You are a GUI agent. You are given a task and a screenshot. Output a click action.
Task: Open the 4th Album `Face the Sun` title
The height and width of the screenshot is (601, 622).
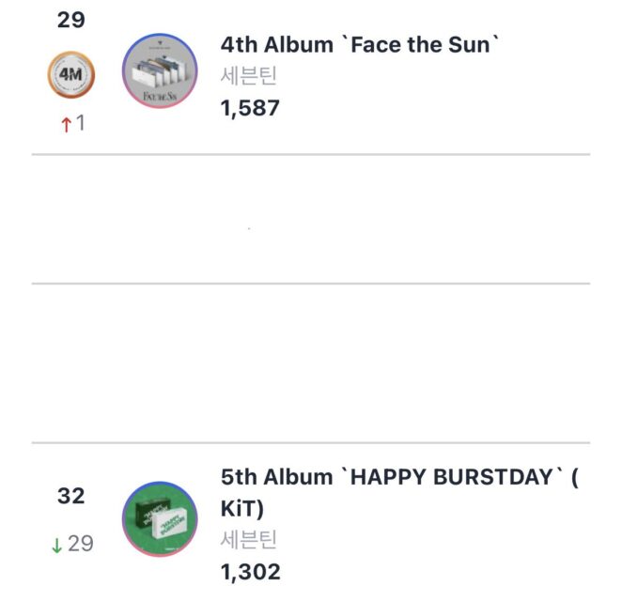357,44
